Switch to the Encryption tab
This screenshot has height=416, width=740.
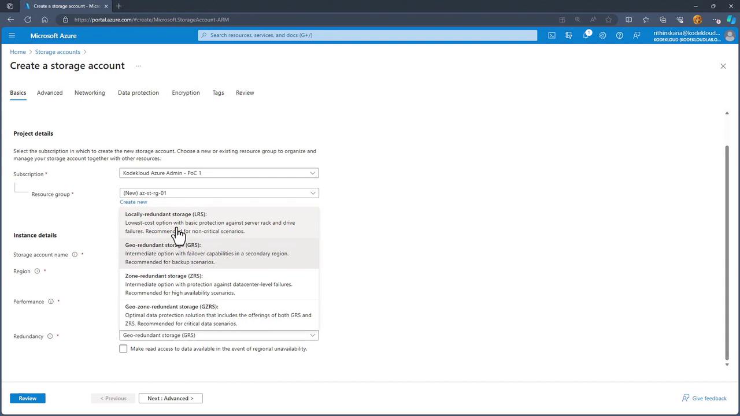coord(186,92)
